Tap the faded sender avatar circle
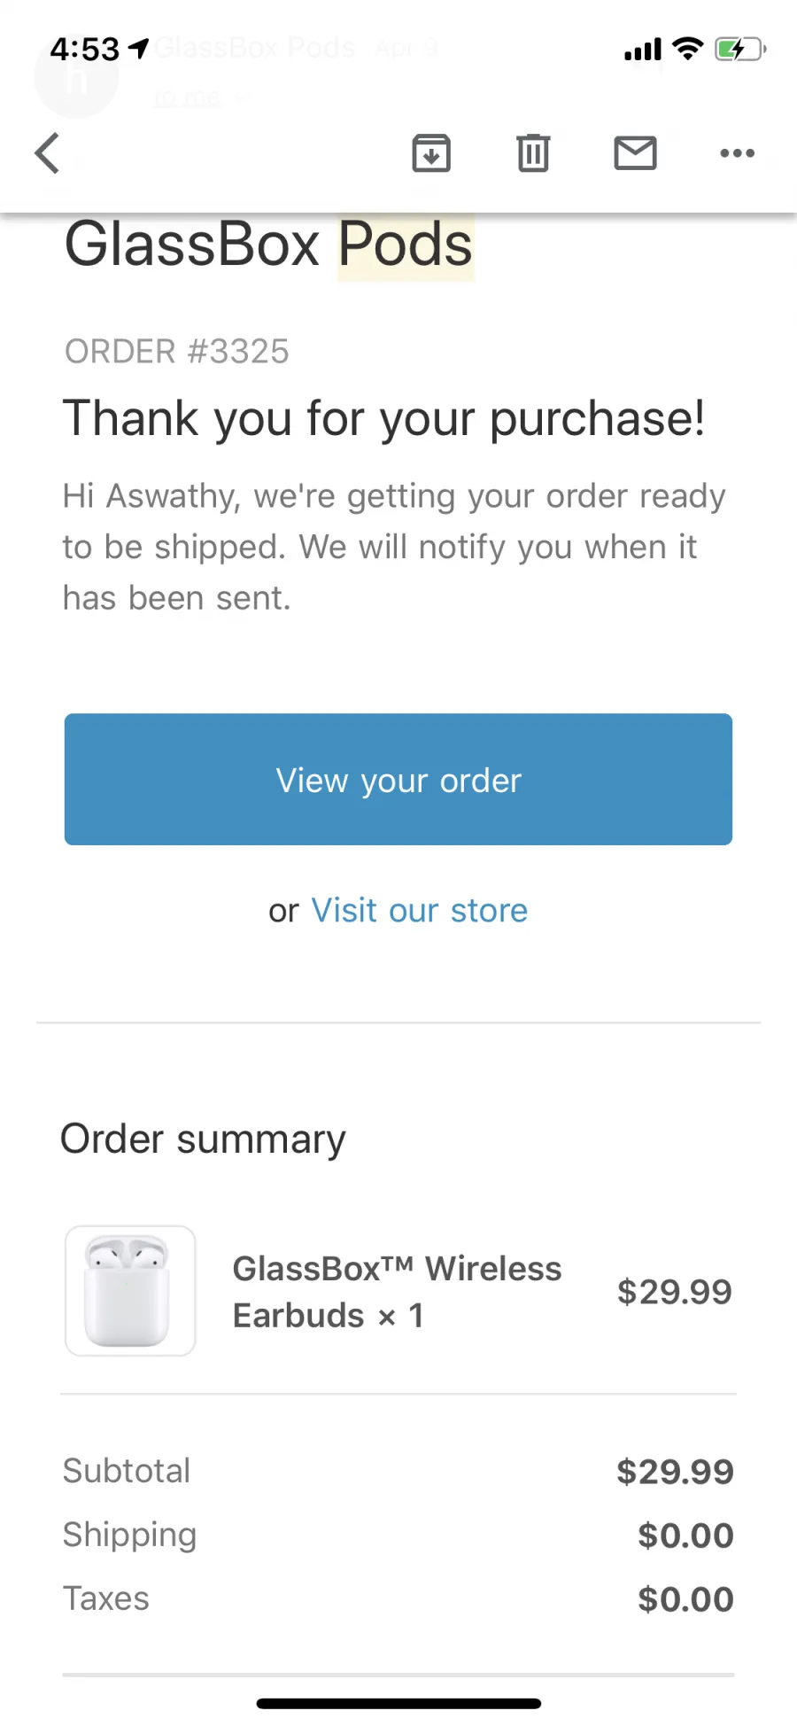 (76, 77)
